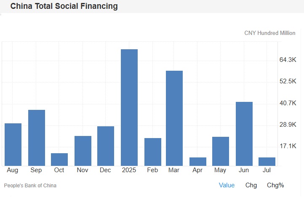
Task: Select the November data bar
Action: click(83, 150)
